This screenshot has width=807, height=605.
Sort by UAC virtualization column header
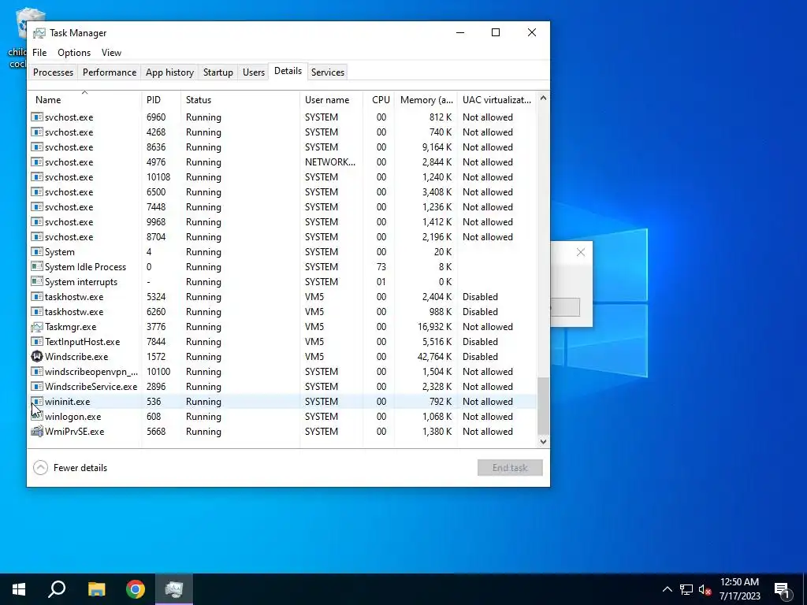pyautogui.click(x=496, y=100)
